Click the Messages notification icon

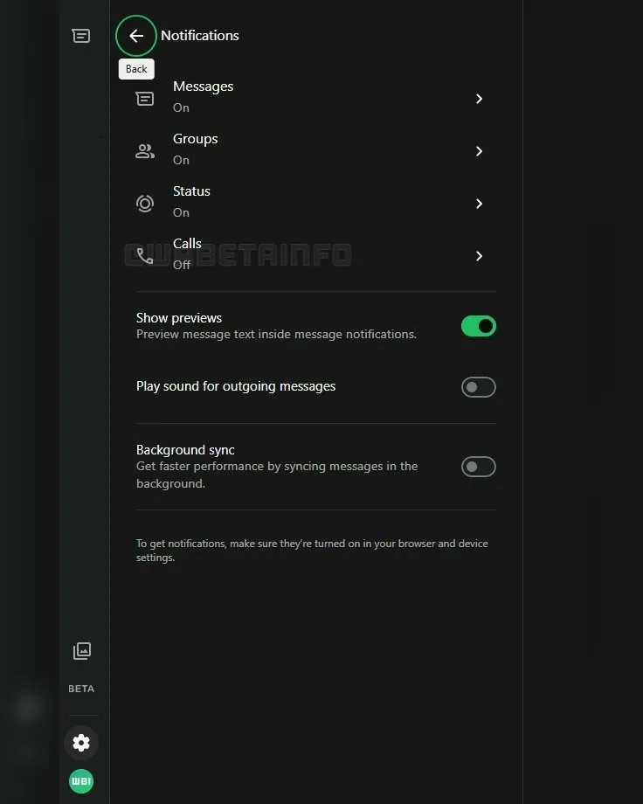[145, 99]
